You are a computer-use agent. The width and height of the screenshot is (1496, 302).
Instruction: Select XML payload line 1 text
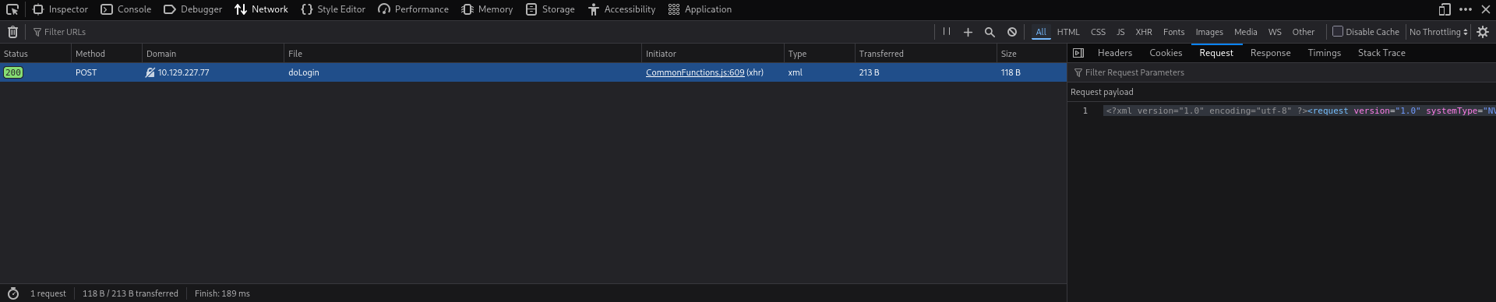(1299, 111)
